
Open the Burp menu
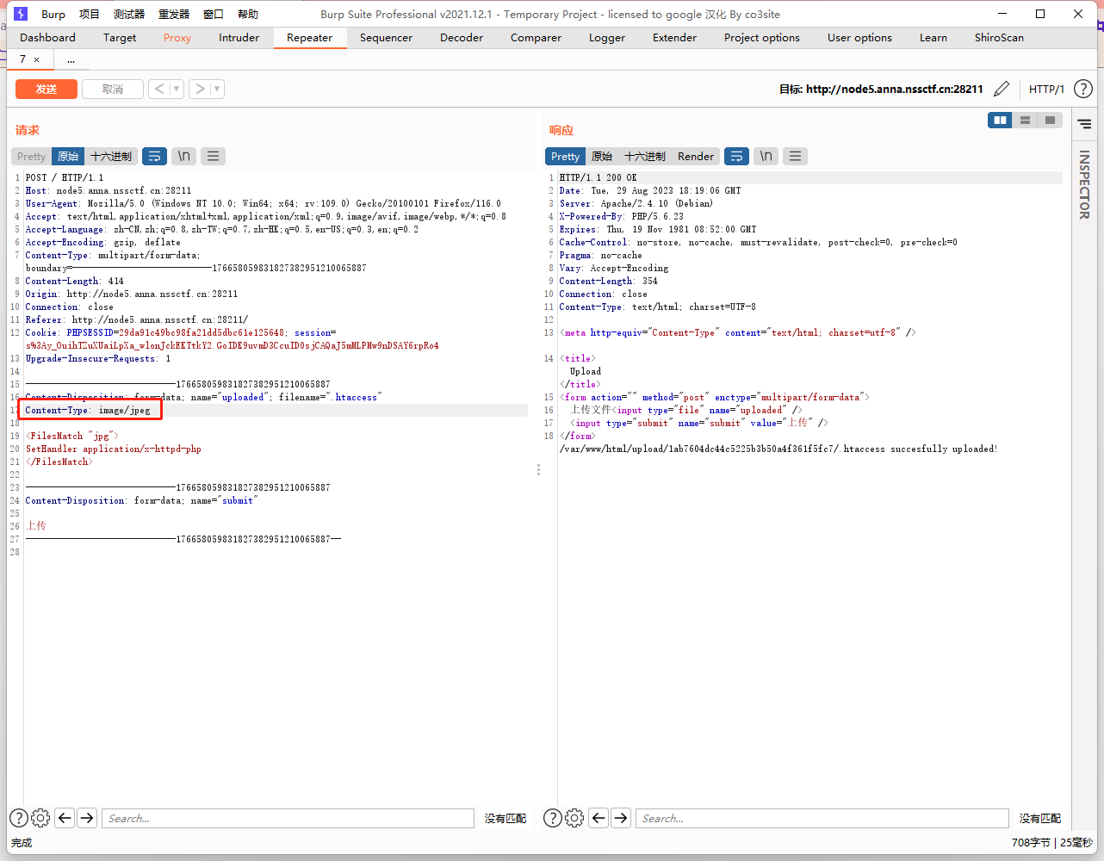pos(53,14)
